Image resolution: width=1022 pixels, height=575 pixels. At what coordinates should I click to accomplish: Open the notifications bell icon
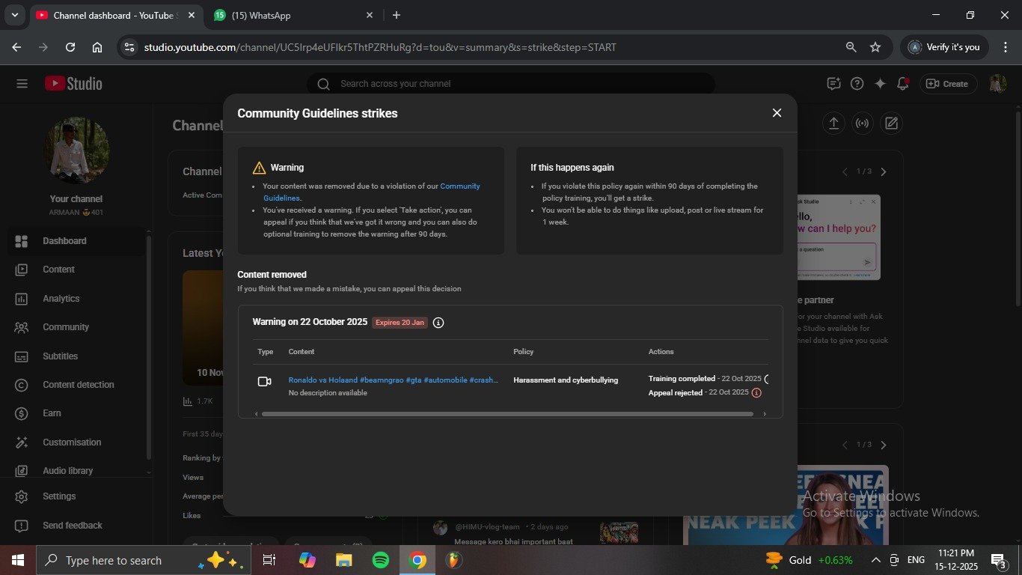click(903, 84)
